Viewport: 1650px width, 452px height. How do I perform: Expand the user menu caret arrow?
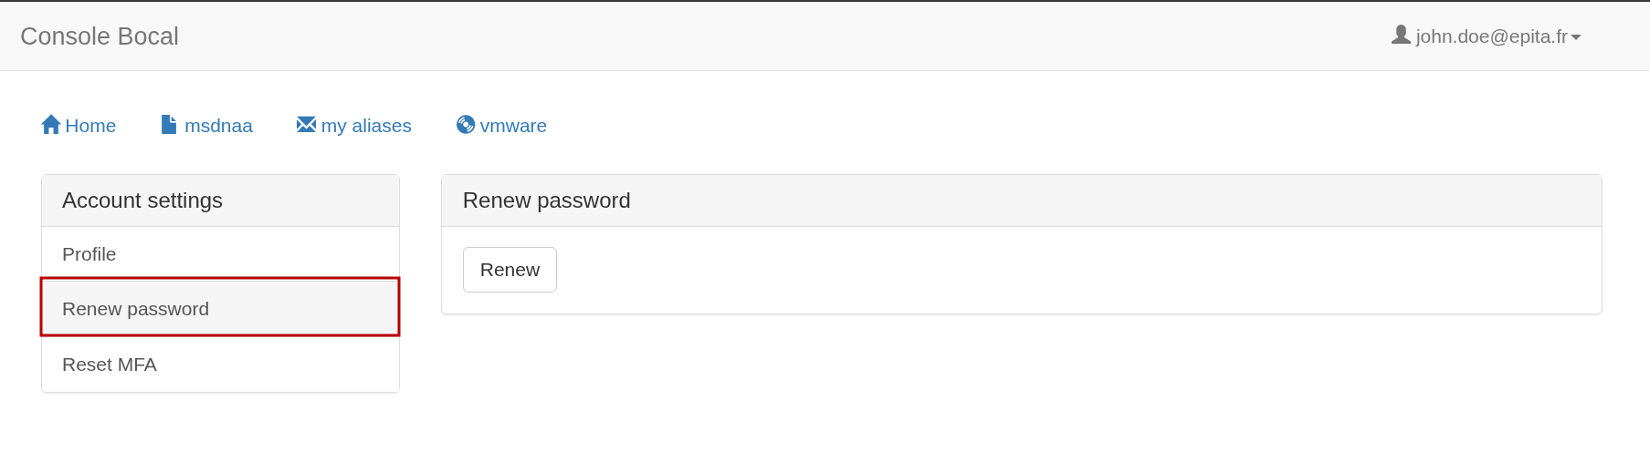click(1576, 37)
